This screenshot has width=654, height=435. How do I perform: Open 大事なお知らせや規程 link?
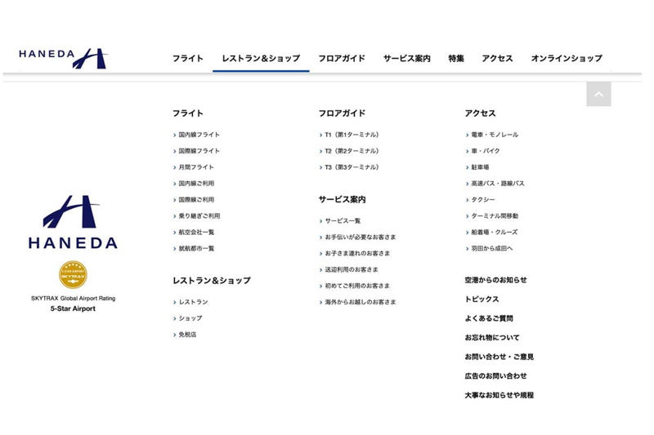pos(499,395)
